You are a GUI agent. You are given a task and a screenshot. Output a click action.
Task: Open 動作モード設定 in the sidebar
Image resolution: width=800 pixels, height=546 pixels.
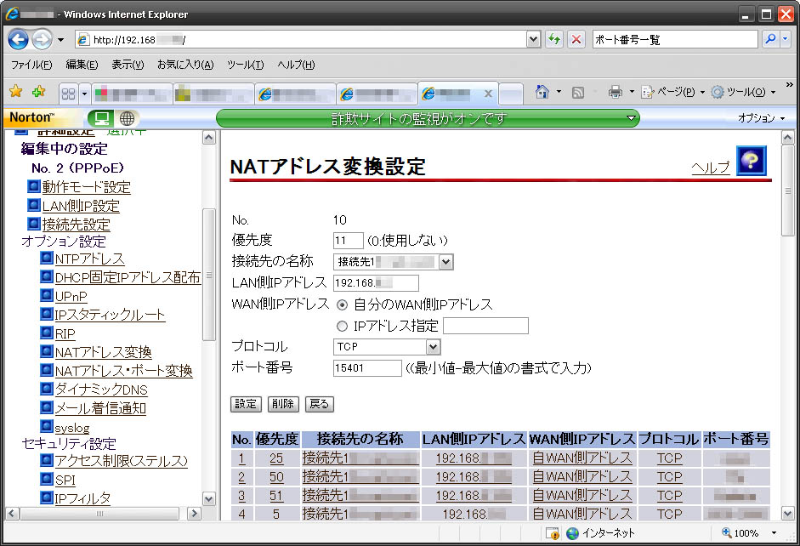pos(86,187)
